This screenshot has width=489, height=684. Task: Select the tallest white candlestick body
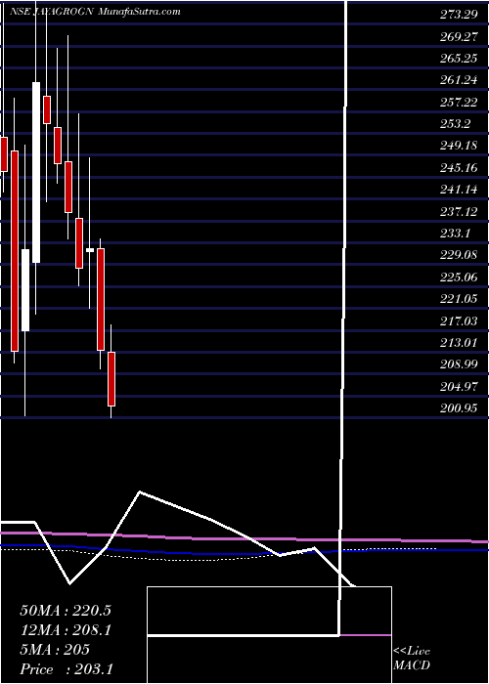pyautogui.click(x=36, y=172)
